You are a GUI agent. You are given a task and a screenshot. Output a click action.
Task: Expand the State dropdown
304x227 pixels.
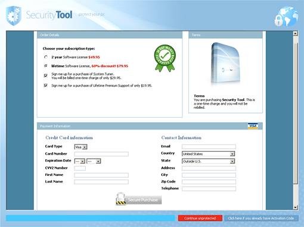tap(209, 161)
